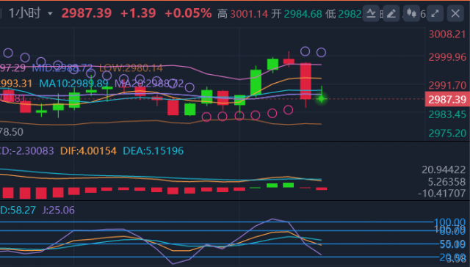Viewport: 470px width, 267px height.
Task: Select the tall red candle near 2999
Action: (305, 81)
